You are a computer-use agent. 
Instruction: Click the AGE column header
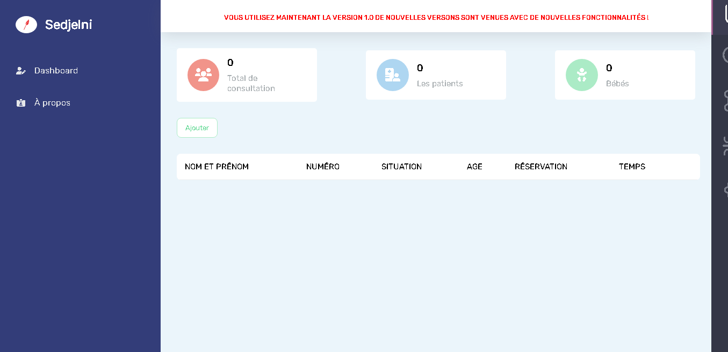[x=474, y=167]
